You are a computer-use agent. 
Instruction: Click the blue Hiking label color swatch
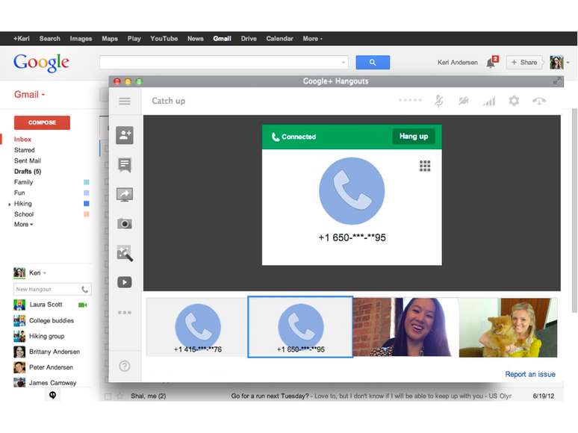pos(87,203)
